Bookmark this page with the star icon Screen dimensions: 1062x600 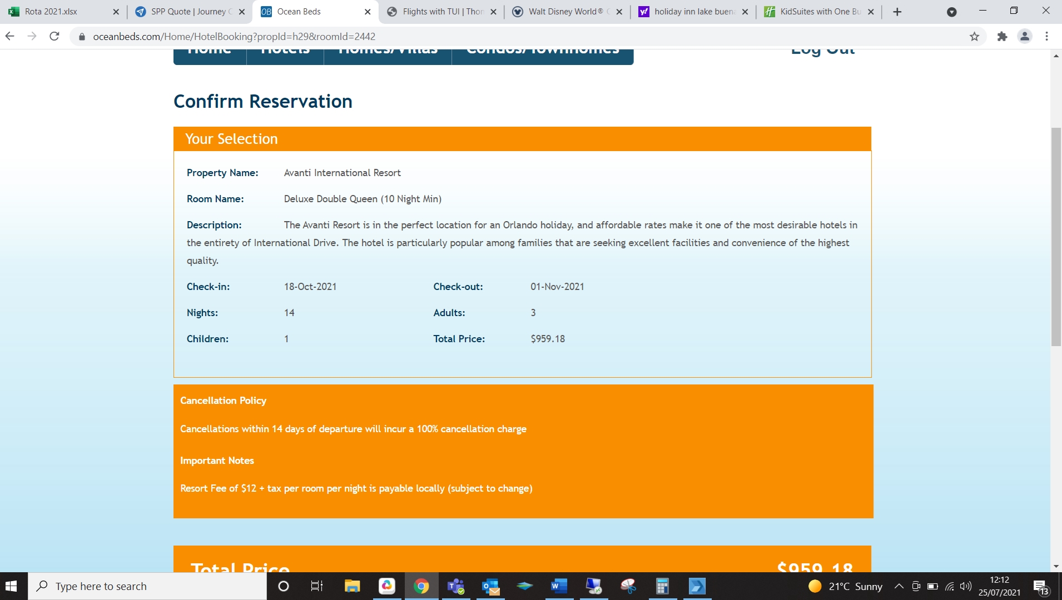click(974, 37)
